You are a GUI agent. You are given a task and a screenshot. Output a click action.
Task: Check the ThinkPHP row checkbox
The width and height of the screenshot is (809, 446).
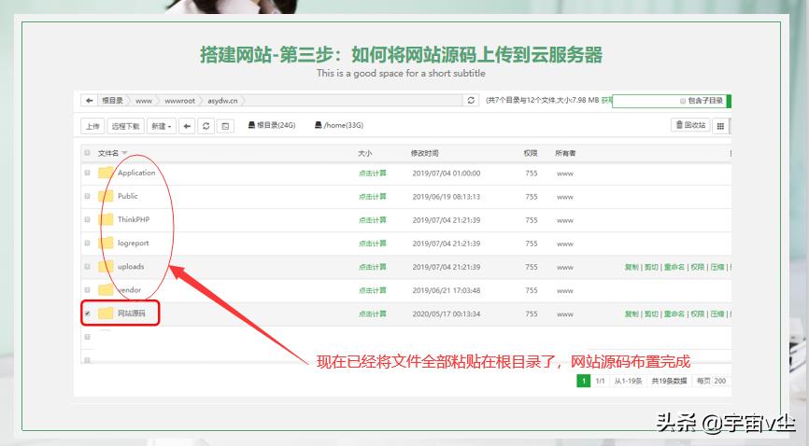point(87,219)
